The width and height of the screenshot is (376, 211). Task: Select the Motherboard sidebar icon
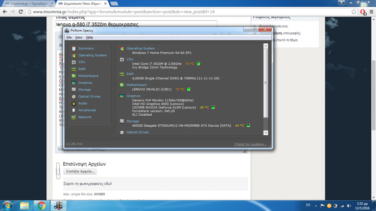[74, 76]
